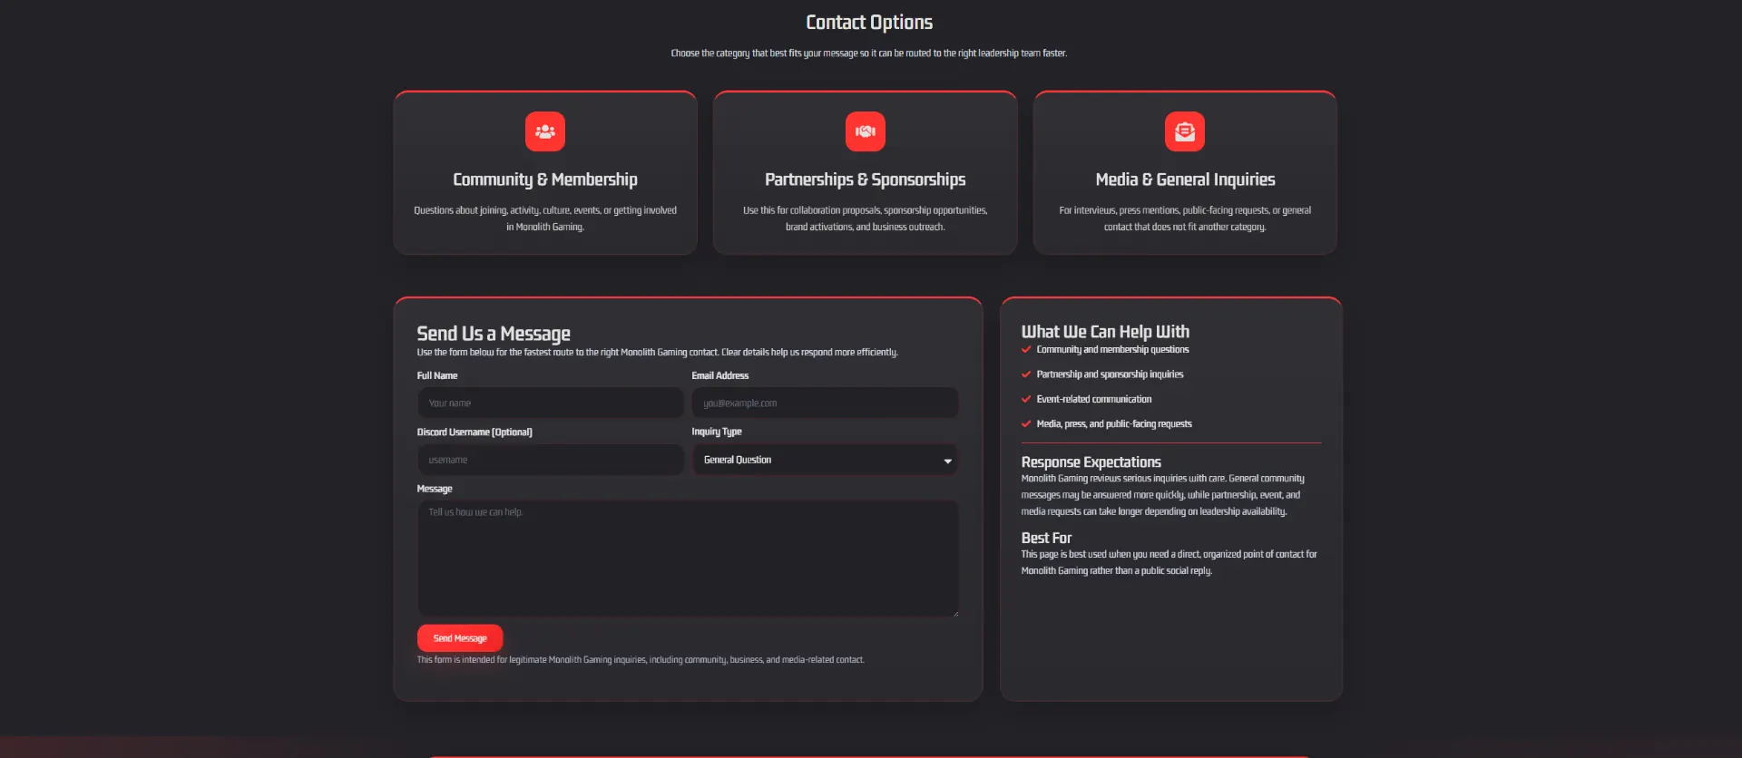Click the 'Choose the category that best fits' subtitle
This screenshot has width=1742, height=758.
[869, 53]
